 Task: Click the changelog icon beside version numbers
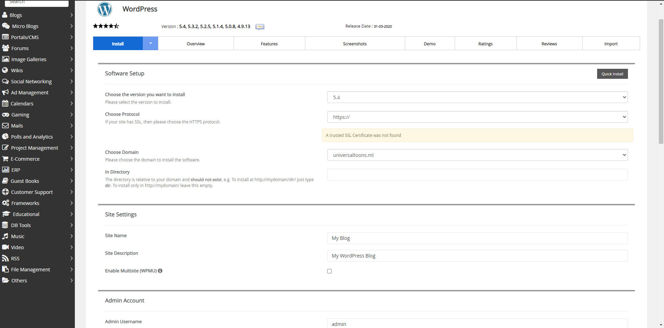(x=260, y=27)
